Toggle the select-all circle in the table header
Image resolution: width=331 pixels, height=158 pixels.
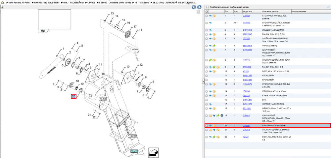point(207,12)
